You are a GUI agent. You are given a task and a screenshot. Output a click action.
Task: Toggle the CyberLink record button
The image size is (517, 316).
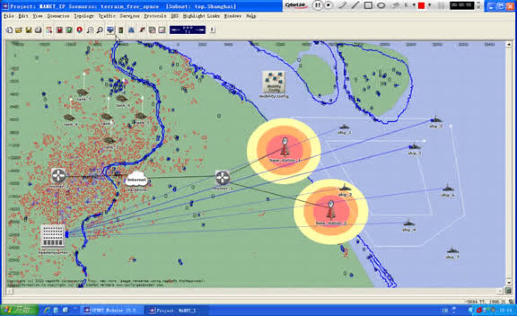[x=328, y=5]
